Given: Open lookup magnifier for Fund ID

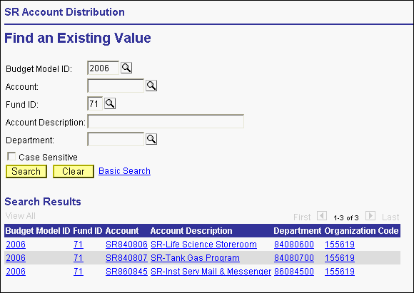Looking at the screenshot, I should 110,103.
